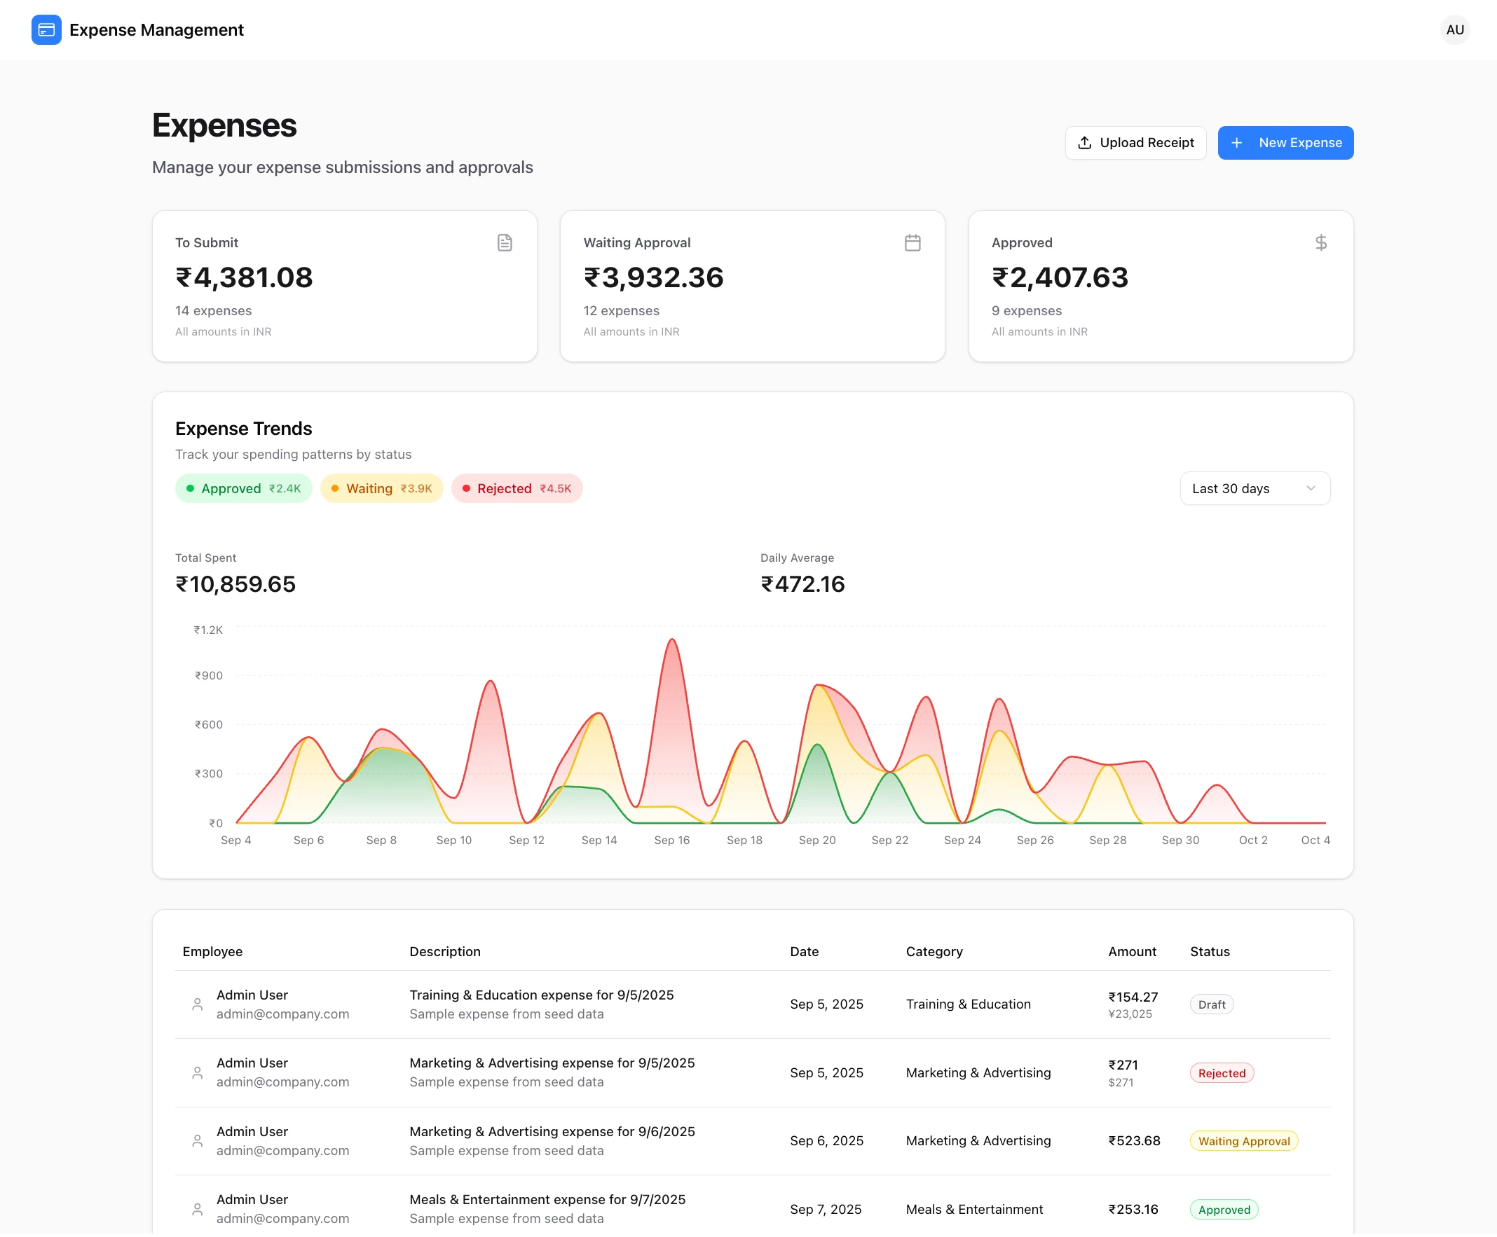This screenshot has width=1497, height=1237.
Task: Click 'Marketing & Advertising expense for 9/6/2025' description
Action: 552,1132
